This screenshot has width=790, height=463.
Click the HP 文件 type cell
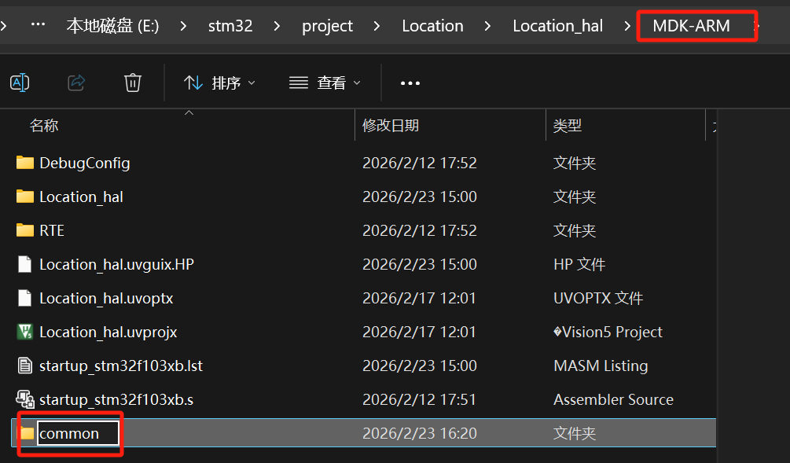(579, 264)
